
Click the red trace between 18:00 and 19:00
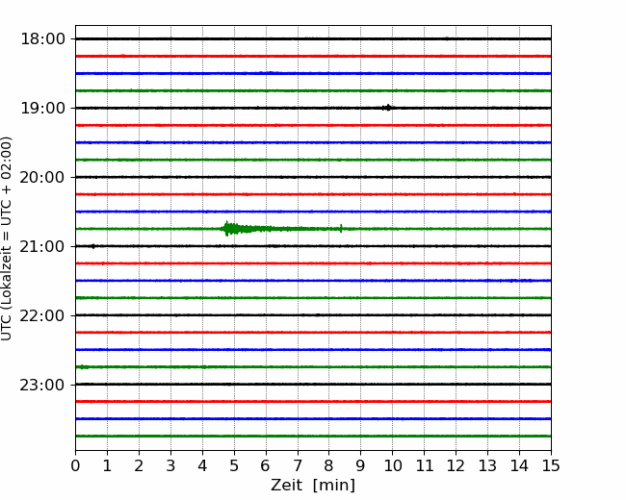[x=313, y=56]
